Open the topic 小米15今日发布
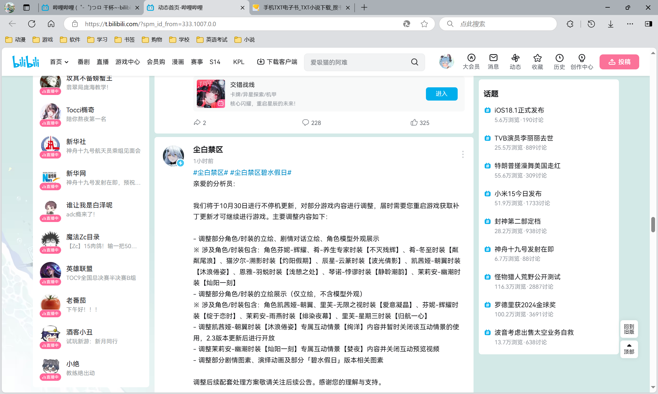This screenshot has height=394, width=658. coord(518,194)
